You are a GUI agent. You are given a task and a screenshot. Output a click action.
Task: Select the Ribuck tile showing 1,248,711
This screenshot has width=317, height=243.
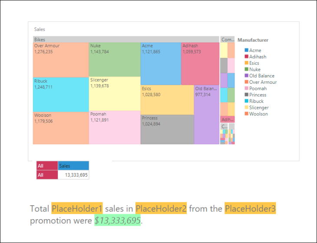point(61,94)
